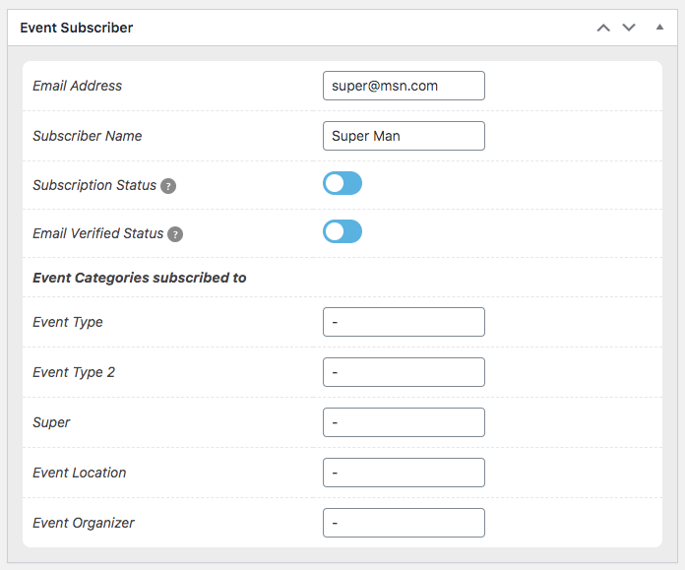The height and width of the screenshot is (570, 685).
Task: Open the Event Type selector
Action: (404, 322)
